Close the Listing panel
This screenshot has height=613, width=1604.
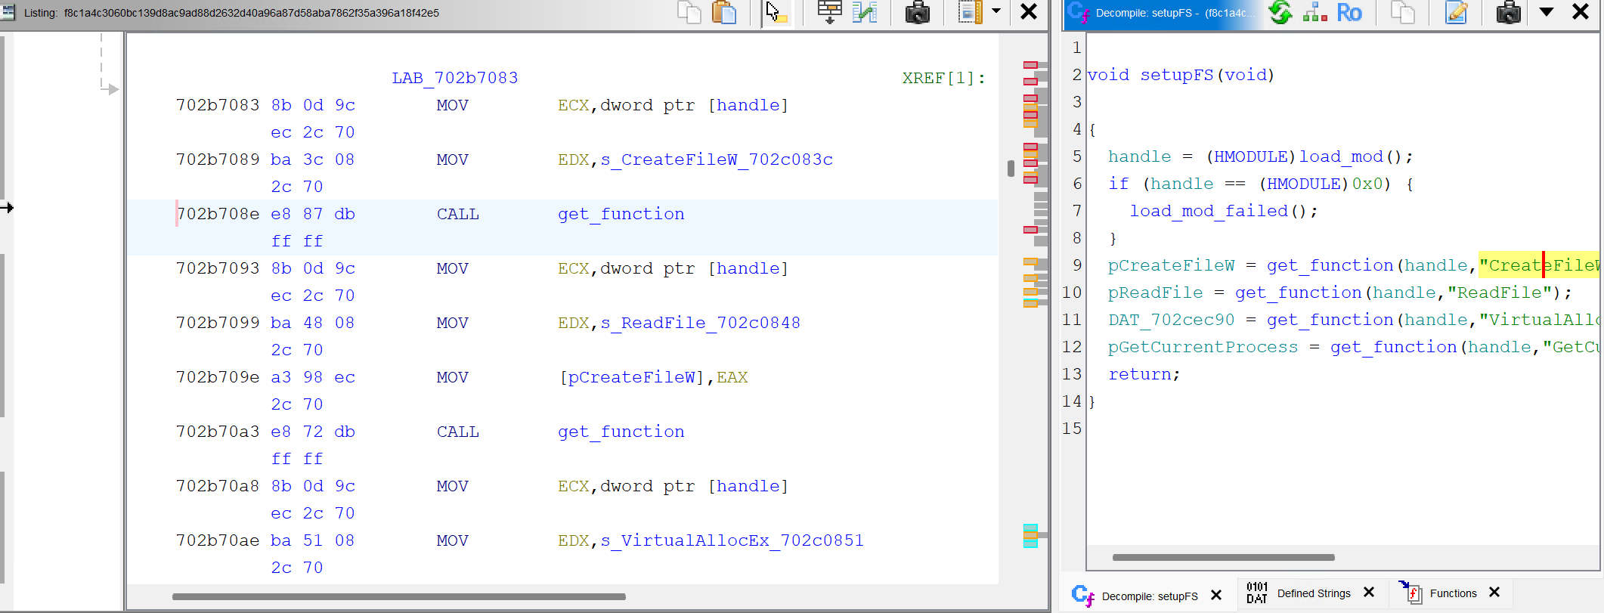click(x=1029, y=11)
